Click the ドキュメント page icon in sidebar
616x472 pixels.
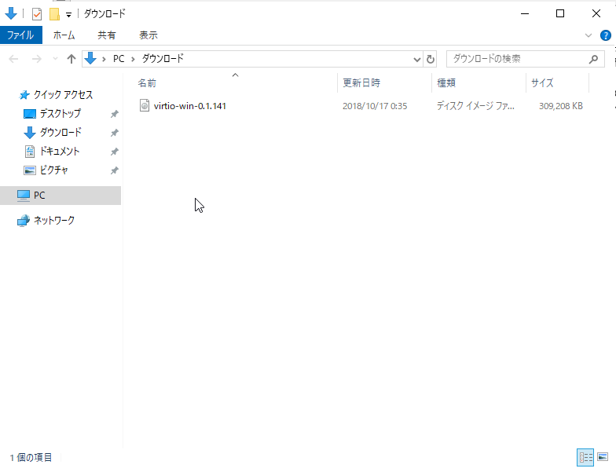pos(30,151)
